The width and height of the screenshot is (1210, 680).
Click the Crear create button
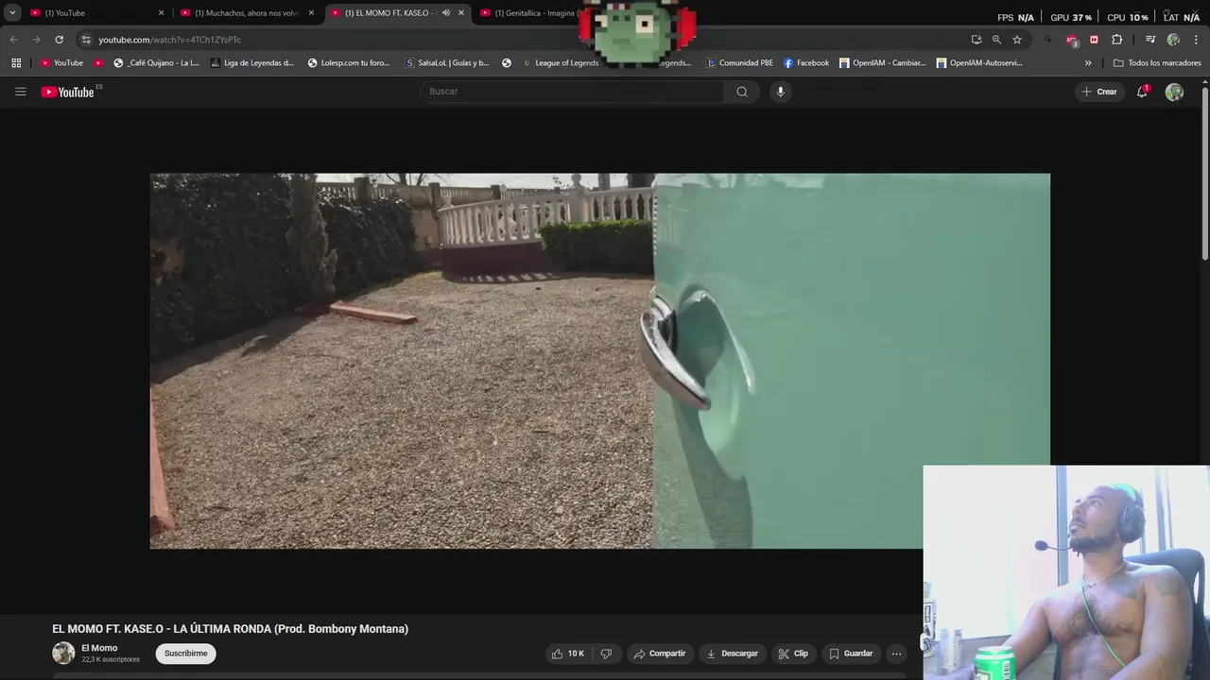point(1099,92)
